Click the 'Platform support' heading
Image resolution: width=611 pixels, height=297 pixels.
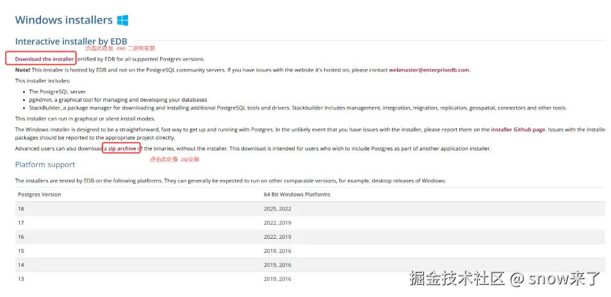coord(45,165)
